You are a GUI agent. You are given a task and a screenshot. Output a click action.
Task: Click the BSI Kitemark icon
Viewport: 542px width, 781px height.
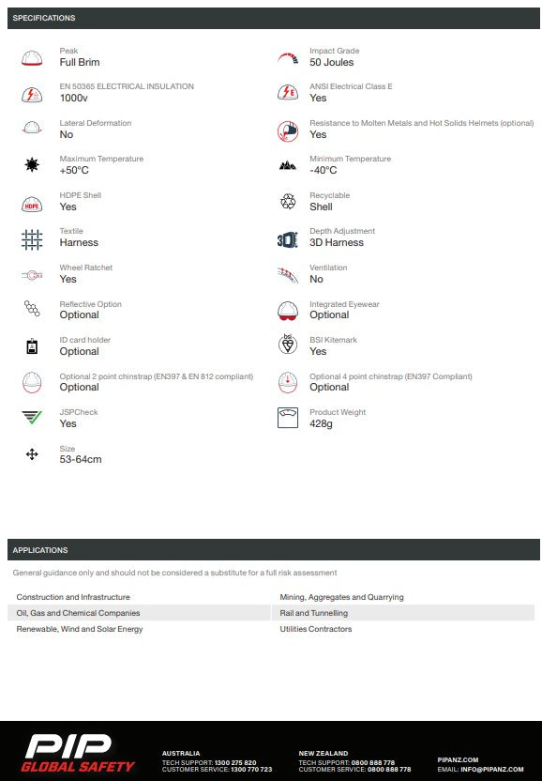pos(288,344)
